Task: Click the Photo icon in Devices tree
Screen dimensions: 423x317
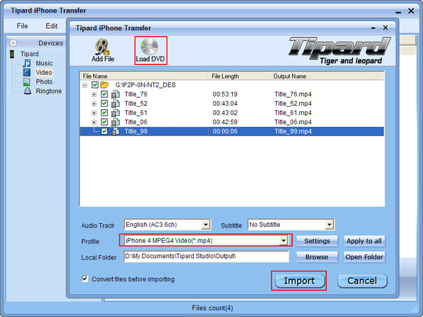Action: tap(27, 82)
